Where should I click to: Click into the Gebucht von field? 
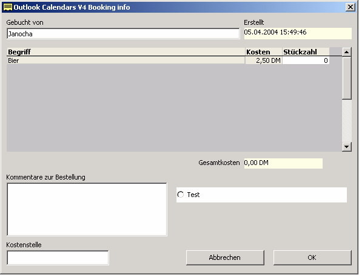[123, 34]
